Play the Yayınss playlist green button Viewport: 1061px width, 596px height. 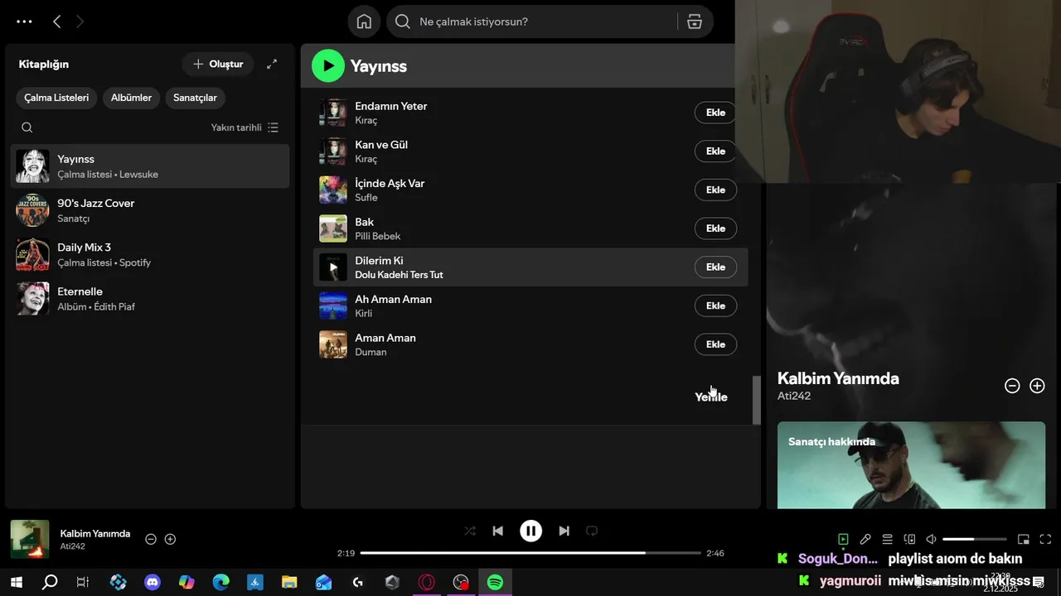[328, 66]
